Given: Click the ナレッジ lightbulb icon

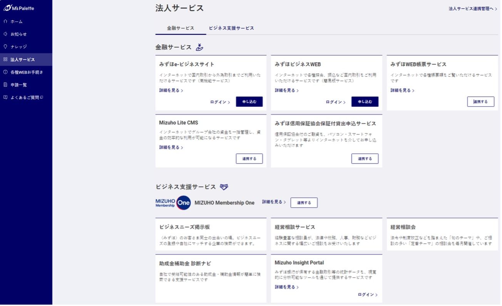Looking at the screenshot, I should (5, 46).
